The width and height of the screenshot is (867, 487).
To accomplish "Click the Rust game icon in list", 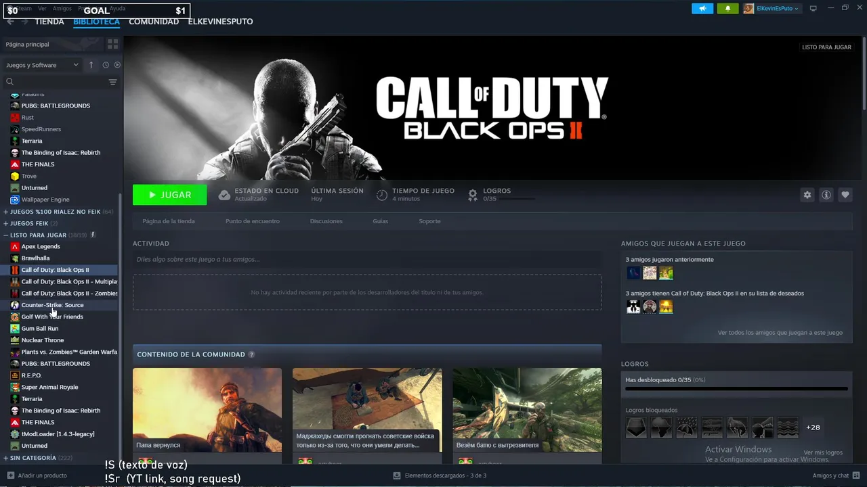I will [15, 118].
